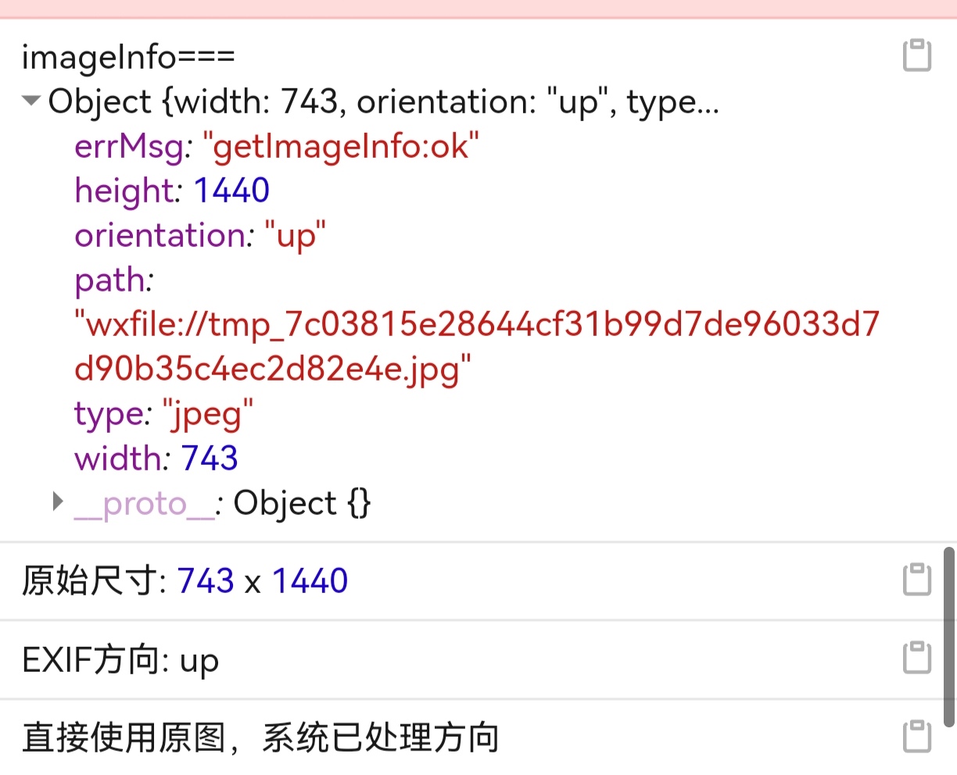Image resolution: width=957 pixels, height=775 pixels.
Task: Click the Object summary line text
Action: tap(383, 102)
